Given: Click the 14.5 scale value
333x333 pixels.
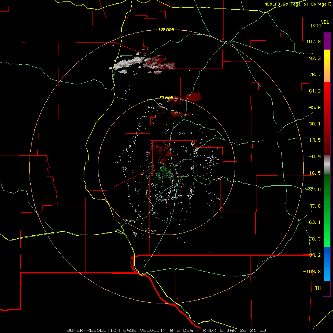Looking at the screenshot, I should (x=315, y=140).
